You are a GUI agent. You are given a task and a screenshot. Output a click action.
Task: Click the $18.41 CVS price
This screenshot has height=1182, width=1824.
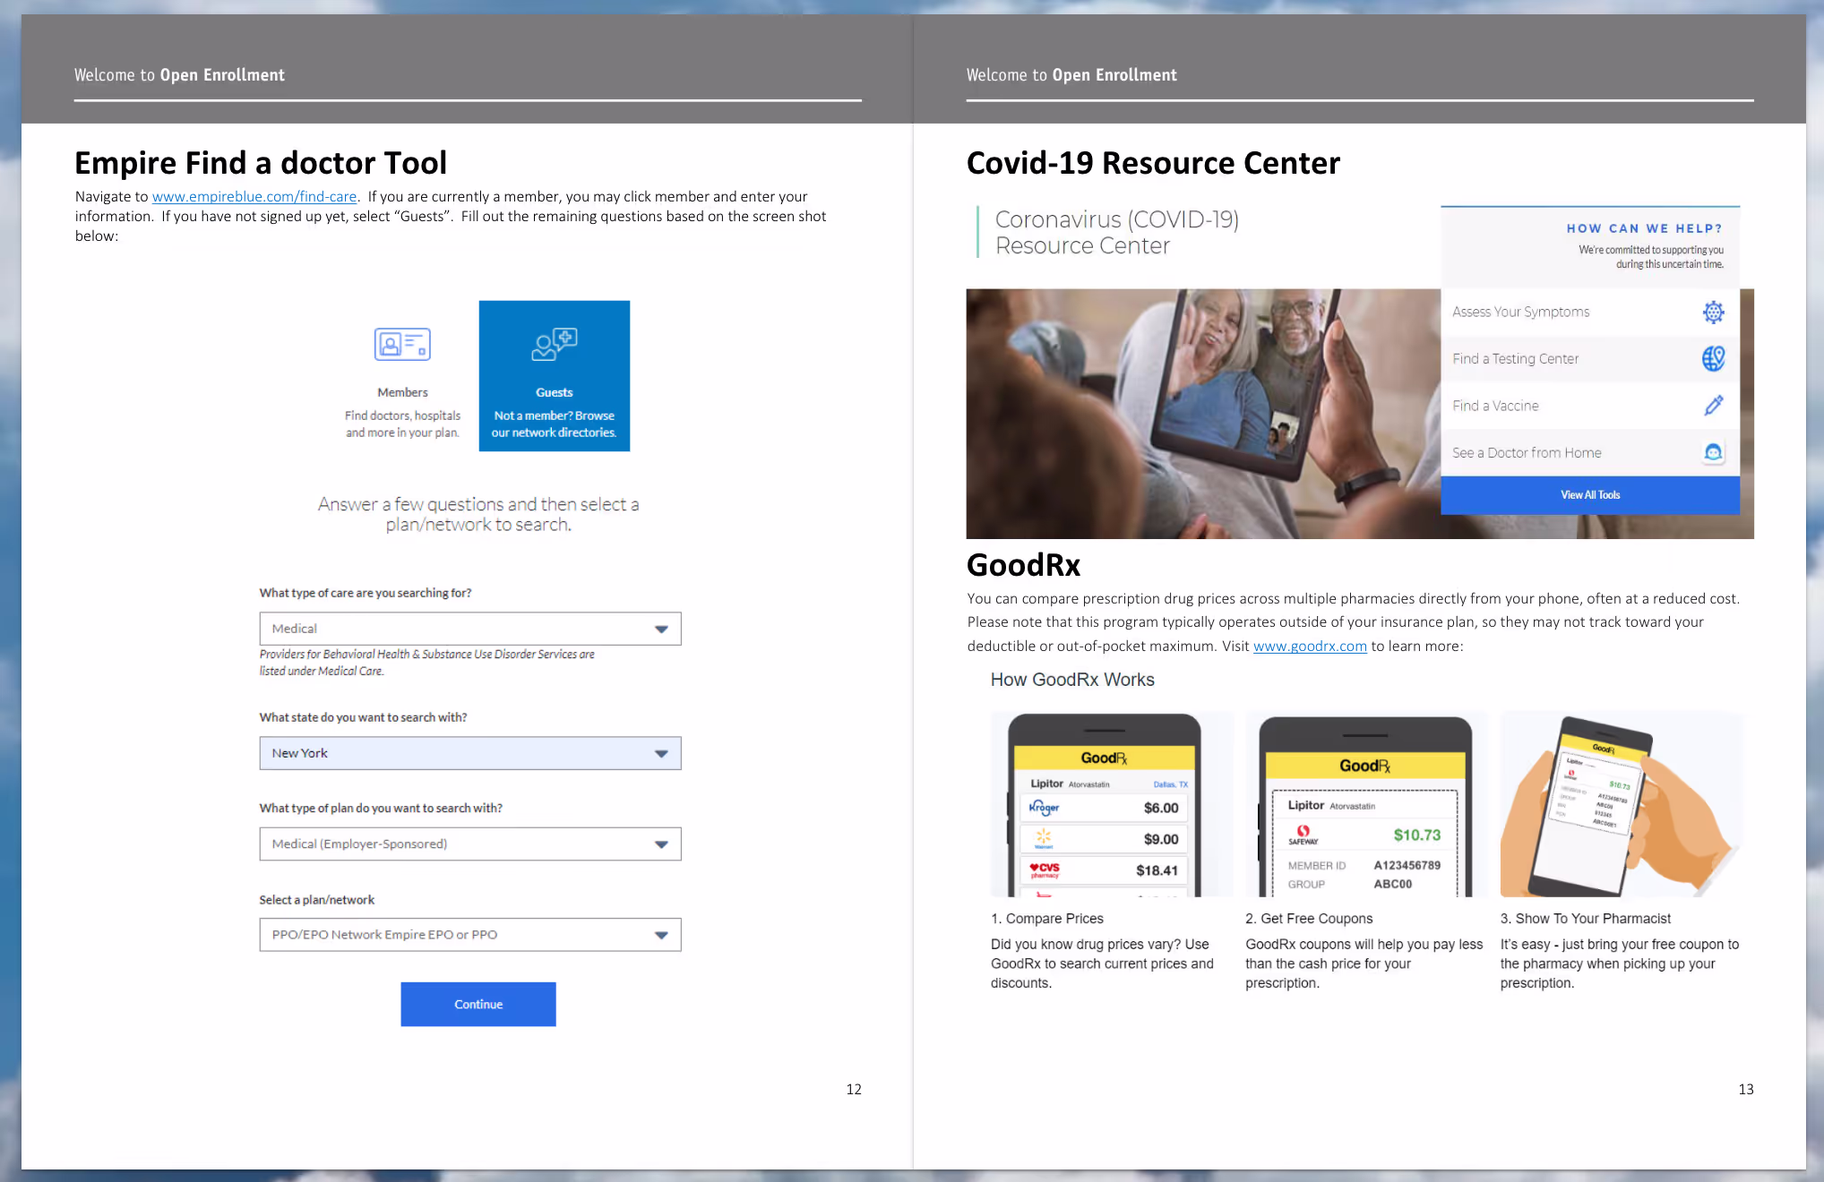click(1157, 870)
